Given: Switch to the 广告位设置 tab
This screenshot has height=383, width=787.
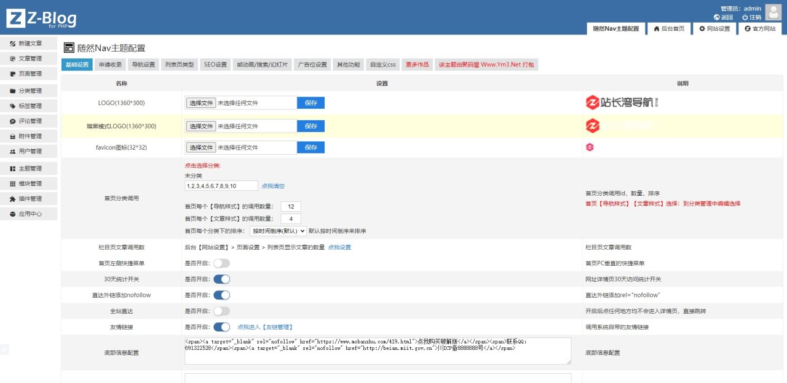Looking at the screenshot, I should [312, 64].
